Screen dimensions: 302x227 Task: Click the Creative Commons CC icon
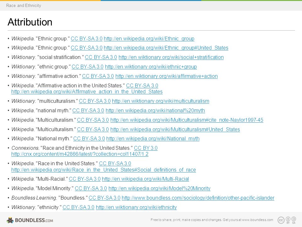coord(281,220)
